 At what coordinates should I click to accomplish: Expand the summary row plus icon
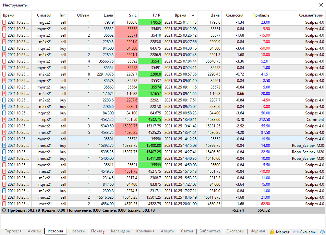point(4,210)
